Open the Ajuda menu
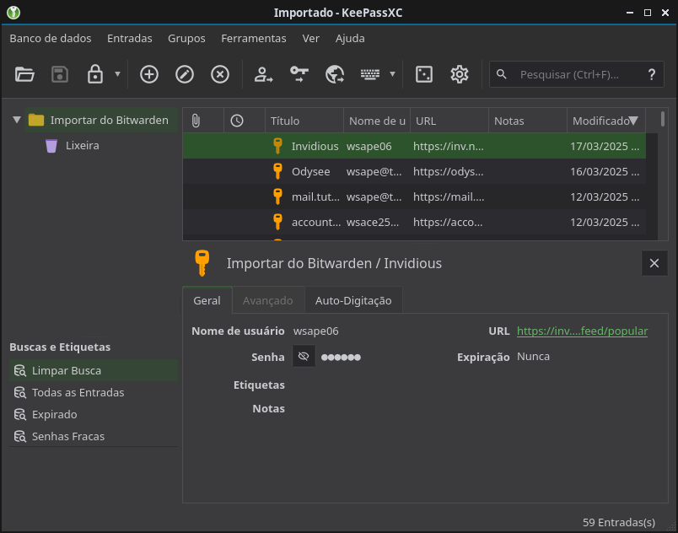 click(x=350, y=39)
